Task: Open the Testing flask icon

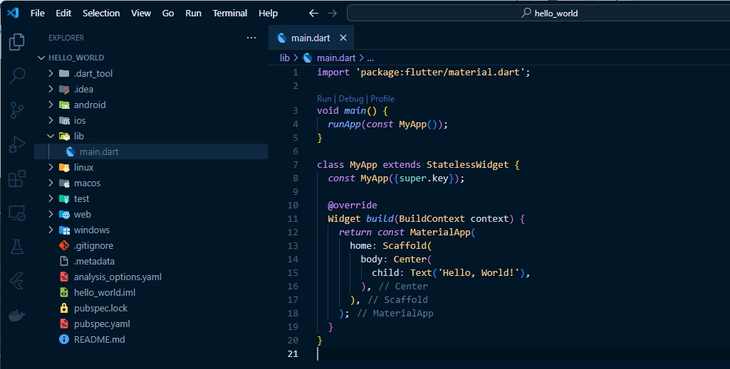Action: pyautogui.click(x=17, y=247)
